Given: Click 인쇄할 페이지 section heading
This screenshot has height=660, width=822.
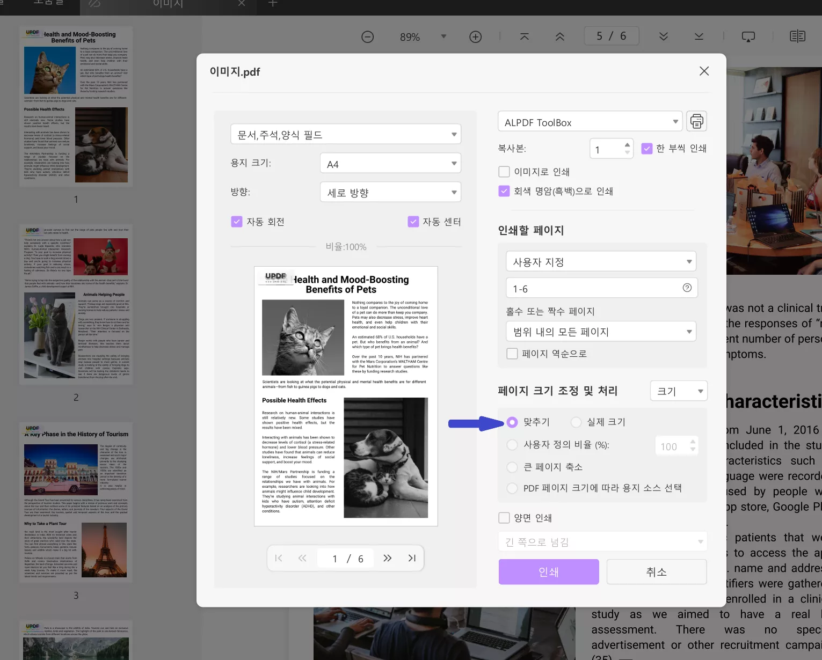Looking at the screenshot, I should pos(531,230).
